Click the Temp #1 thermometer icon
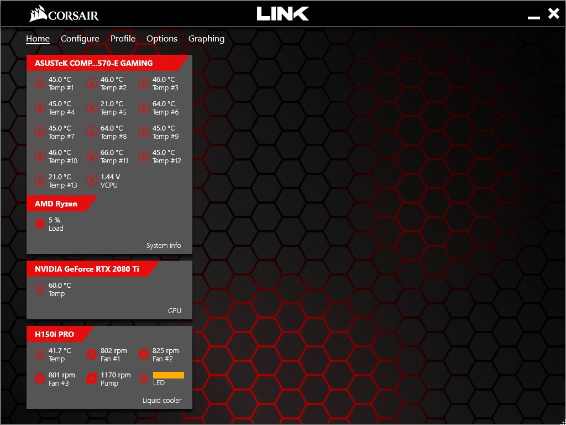Image resolution: width=566 pixels, height=425 pixels. tap(40, 84)
